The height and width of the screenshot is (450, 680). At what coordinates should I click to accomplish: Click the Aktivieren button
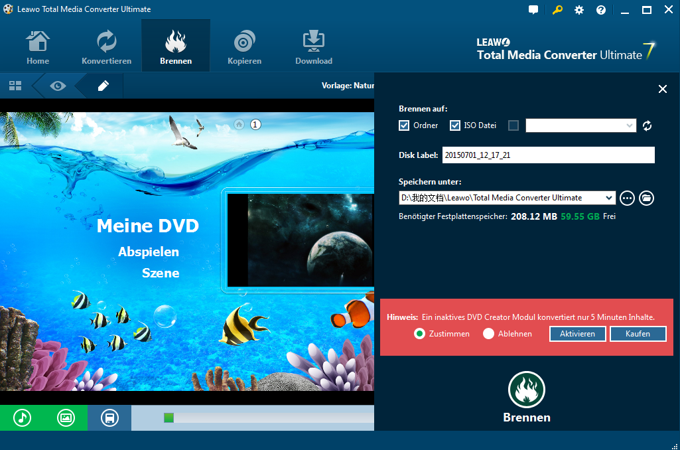tap(577, 334)
